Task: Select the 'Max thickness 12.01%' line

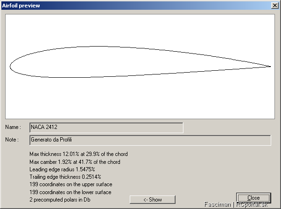Action: point(78,154)
